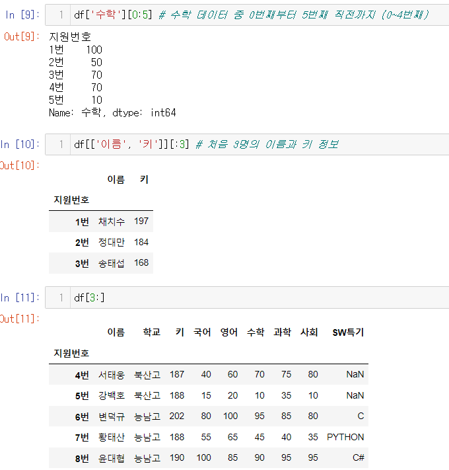The height and width of the screenshot is (470, 449).
Task: Click the 영어 column header
Action: pos(229,332)
